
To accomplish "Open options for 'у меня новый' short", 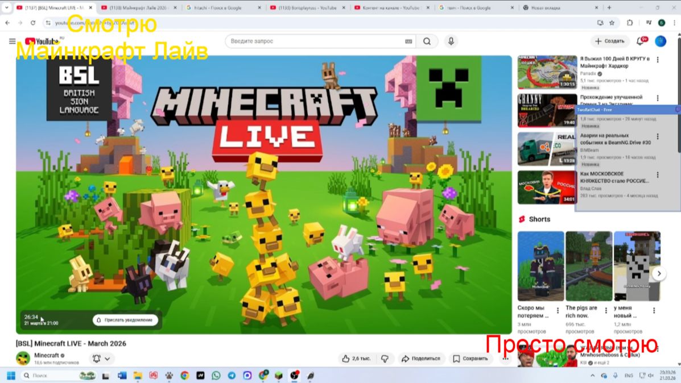I will [654, 311].
